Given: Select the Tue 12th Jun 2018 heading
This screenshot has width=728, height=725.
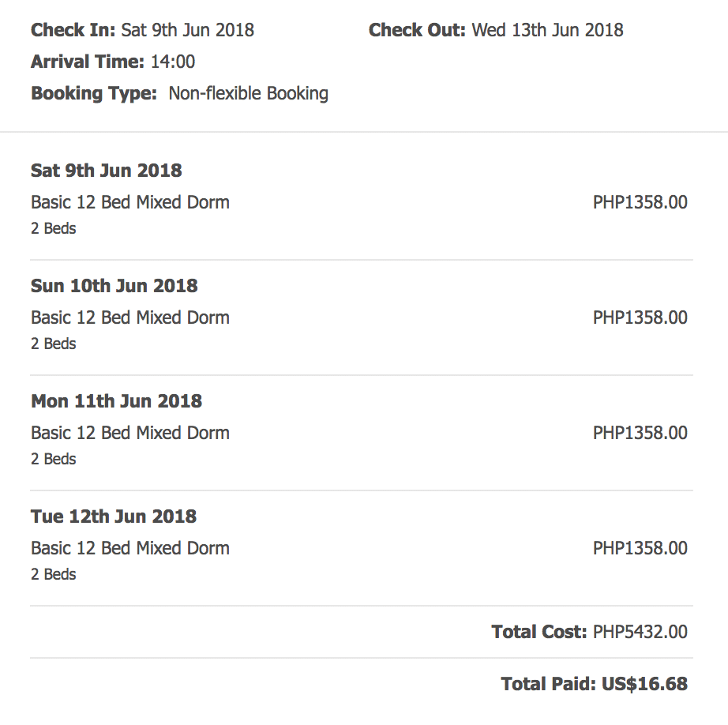Looking at the screenshot, I should [x=114, y=516].
